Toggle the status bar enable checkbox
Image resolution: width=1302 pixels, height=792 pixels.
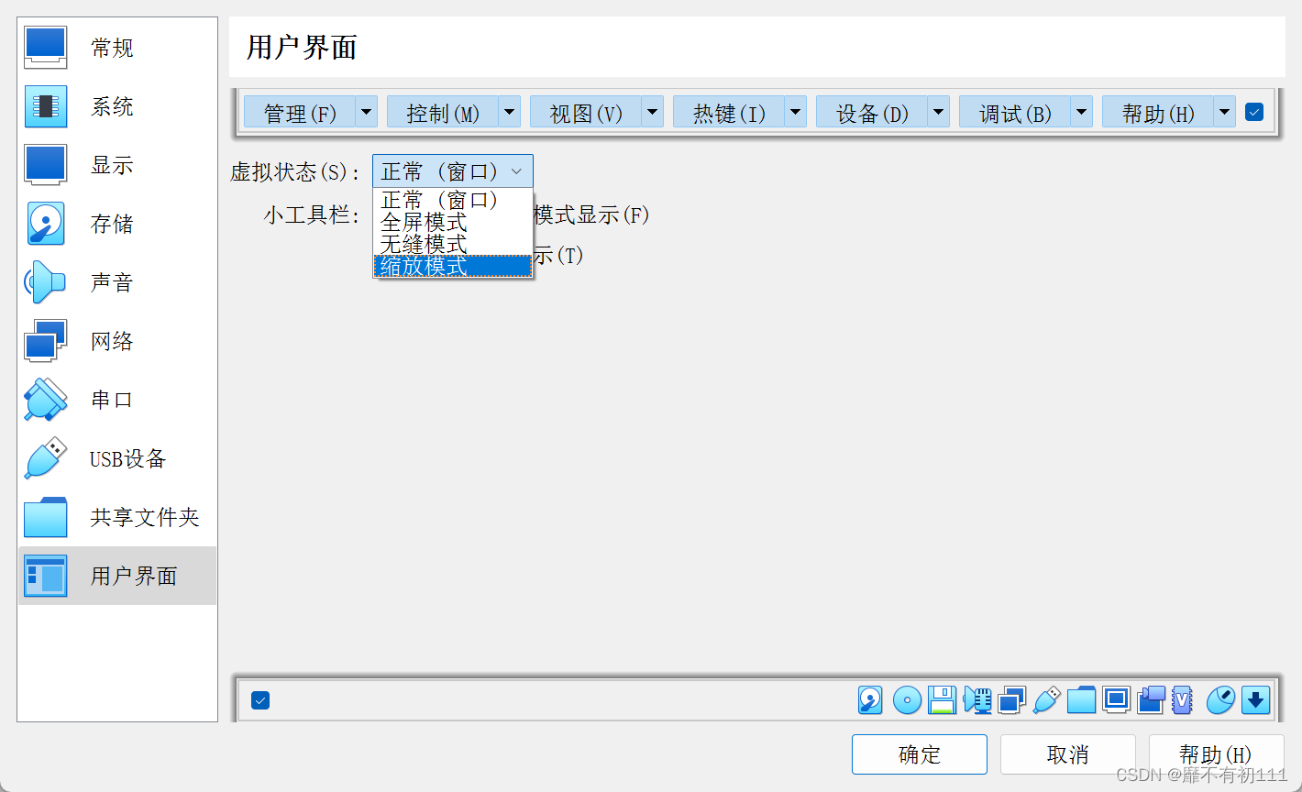pyautogui.click(x=260, y=700)
